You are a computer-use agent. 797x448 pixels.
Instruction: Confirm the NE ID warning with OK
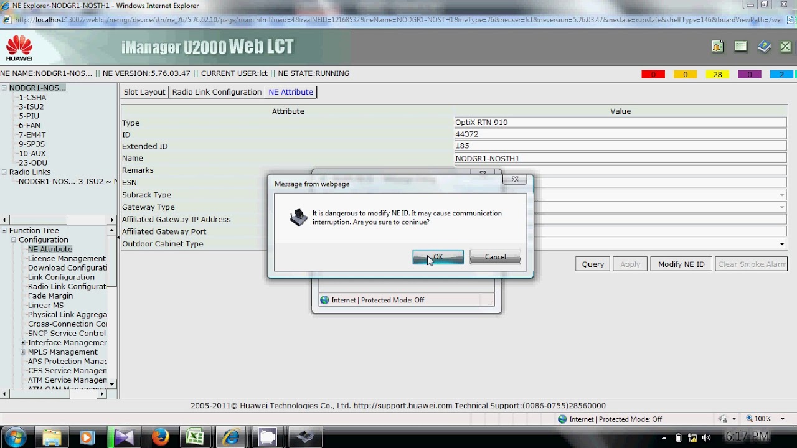click(438, 257)
